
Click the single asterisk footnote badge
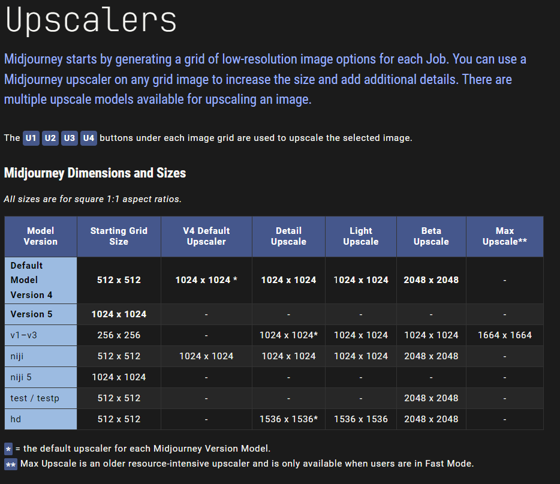(x=8, y=449)
